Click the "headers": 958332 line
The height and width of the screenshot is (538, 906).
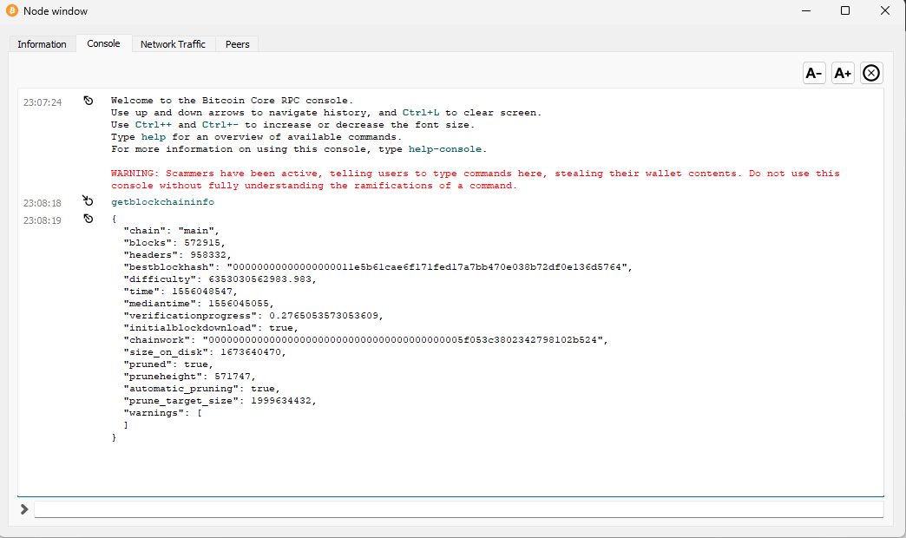177,255
